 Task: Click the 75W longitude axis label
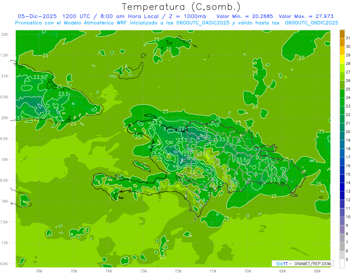[74, 271]
